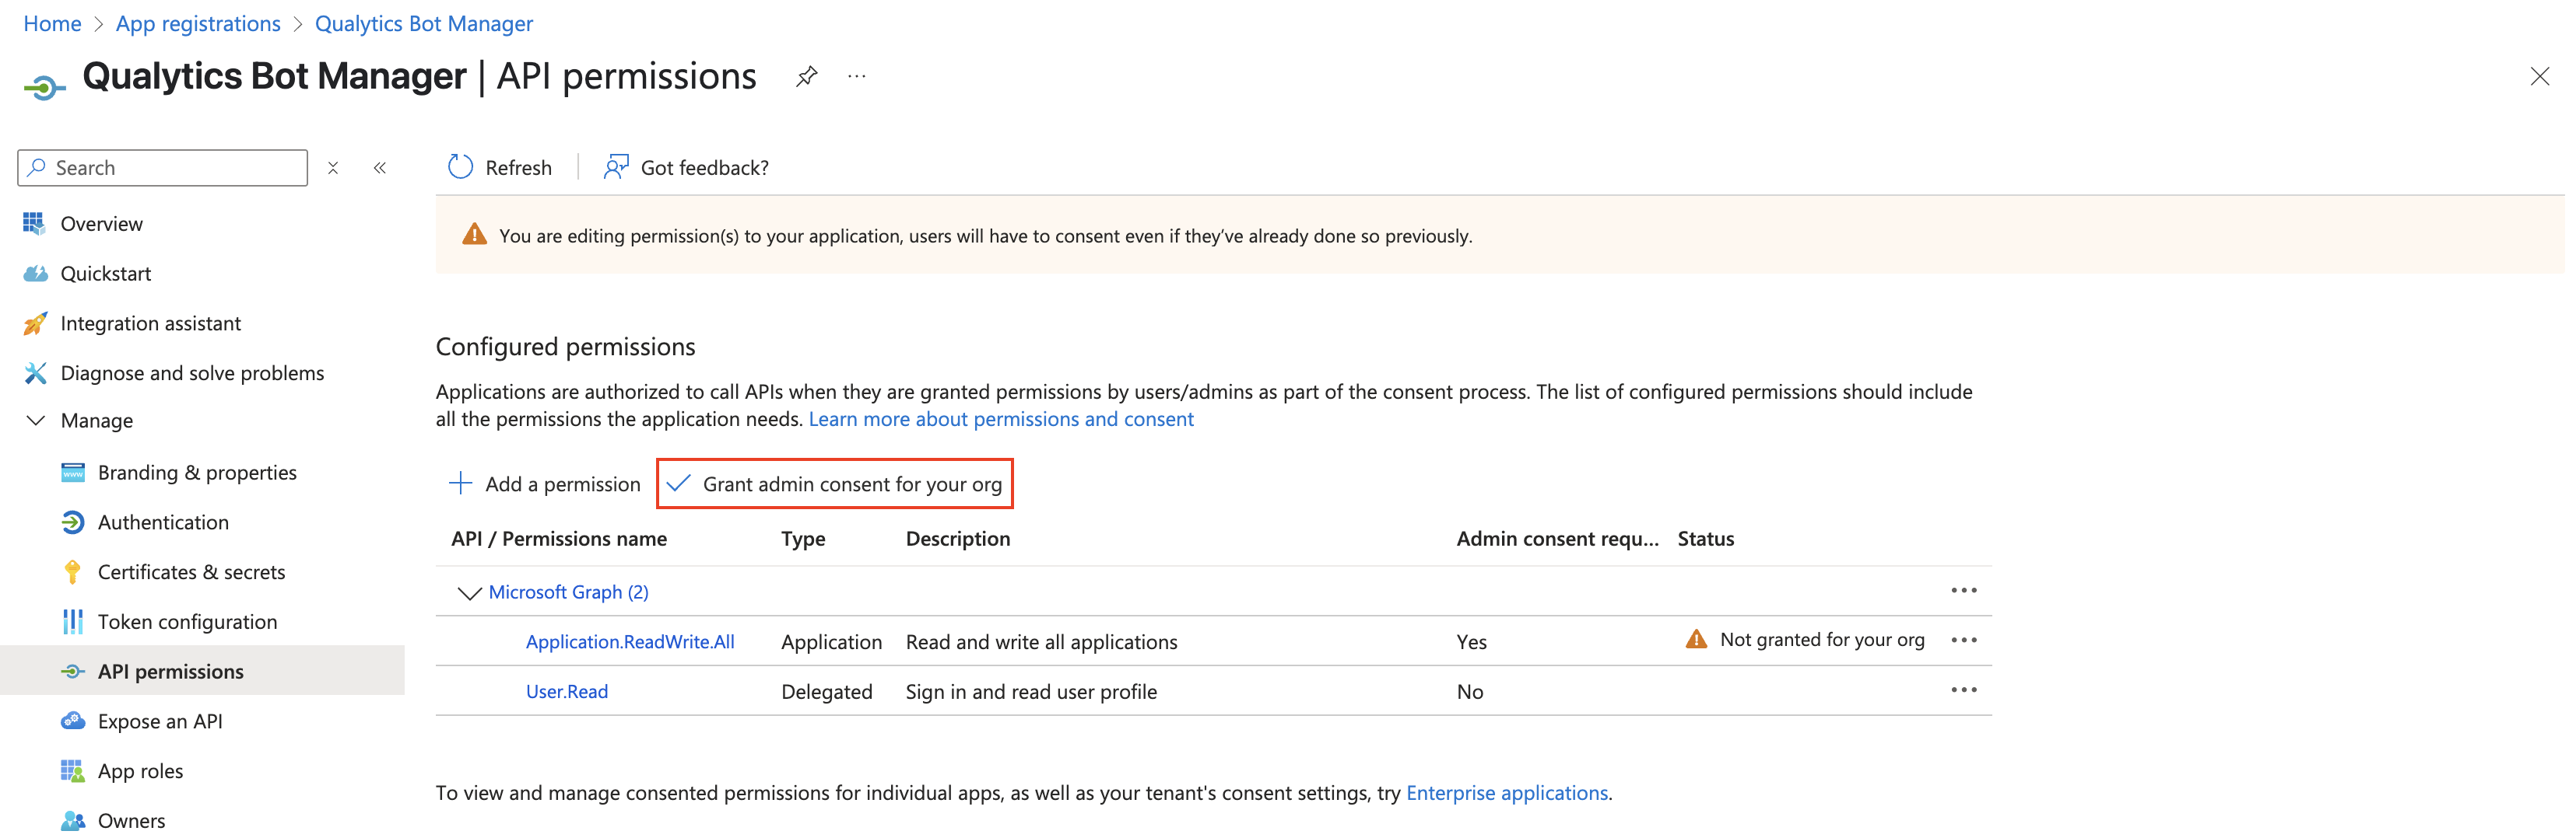
Task: Click the Description column header
Action: [x=958, y=539]
